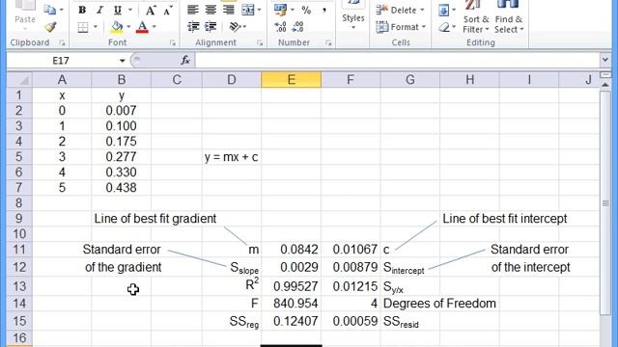This screenshot has height=347, width=618.
Task: Open the Clipboard dialog launcher
Action: tap(62, 42)
